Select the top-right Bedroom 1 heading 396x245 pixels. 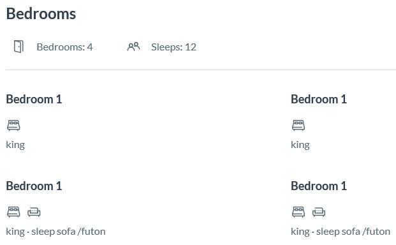coord(319,99)
